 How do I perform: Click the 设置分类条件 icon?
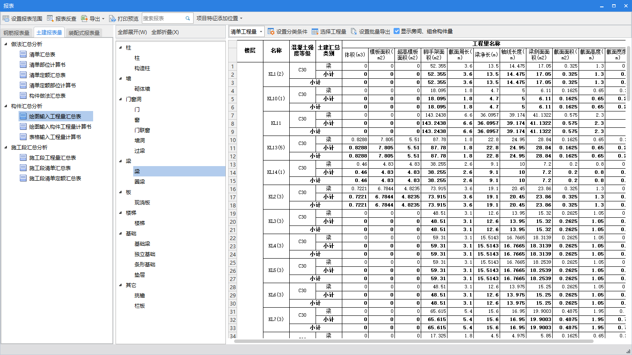pyautogui.click(x=271, y=31)
